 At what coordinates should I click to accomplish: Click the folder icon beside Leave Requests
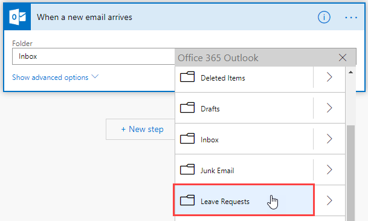pos(187,200)
